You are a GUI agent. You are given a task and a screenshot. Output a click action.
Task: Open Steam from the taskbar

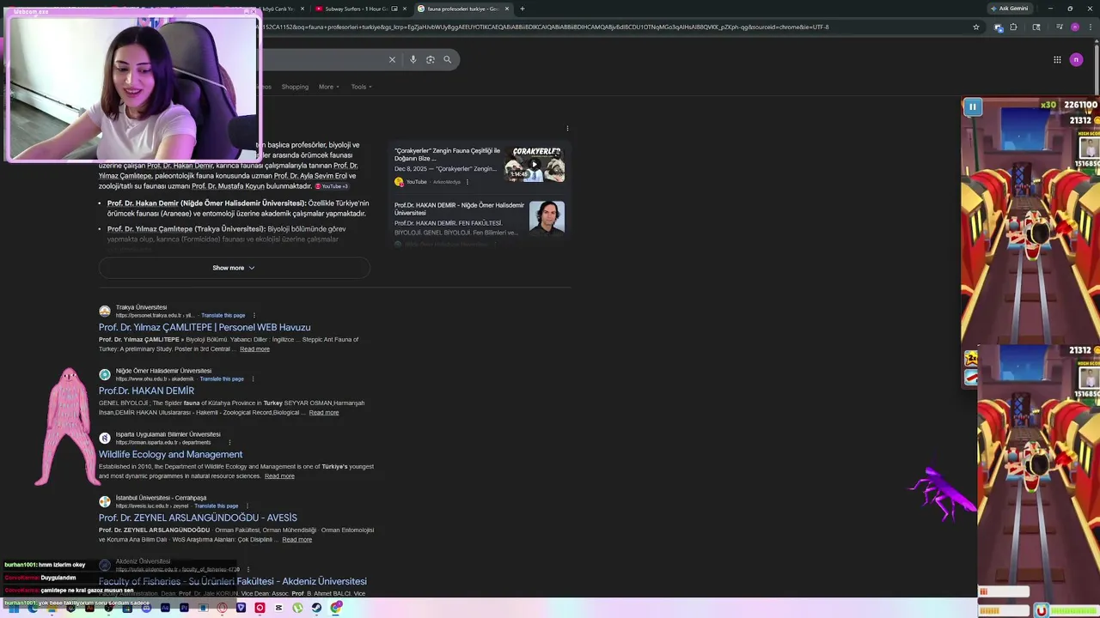(316, 608)
